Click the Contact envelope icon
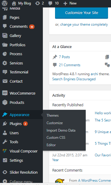The image size is (111, 185). [5, 81]
